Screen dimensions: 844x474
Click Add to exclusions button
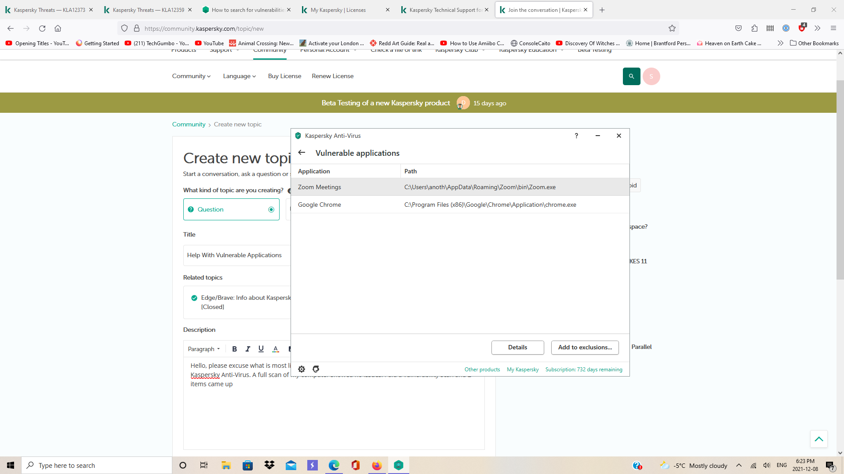coord(585,348)
